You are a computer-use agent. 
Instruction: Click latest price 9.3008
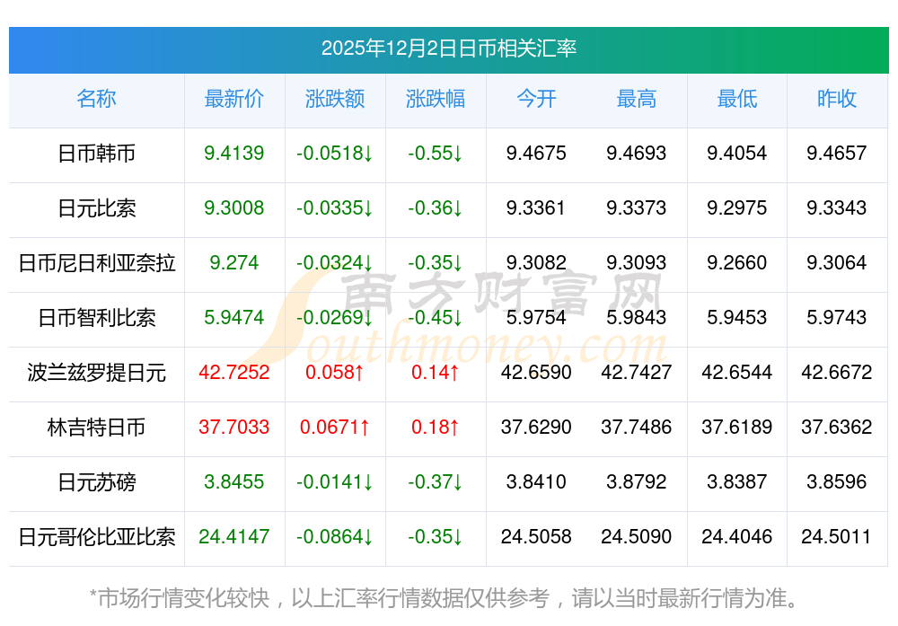tap(234, 207)
